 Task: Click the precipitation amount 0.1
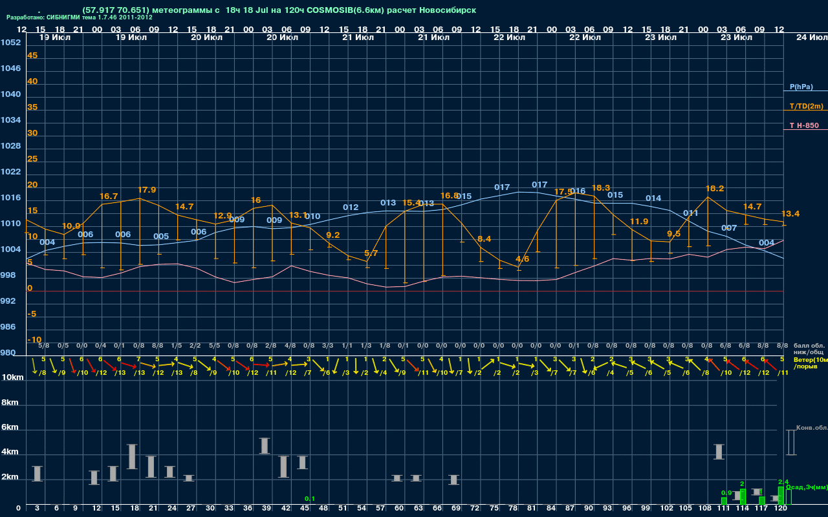[310, 499]
